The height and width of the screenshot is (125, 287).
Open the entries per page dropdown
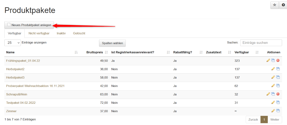(13, 43)
